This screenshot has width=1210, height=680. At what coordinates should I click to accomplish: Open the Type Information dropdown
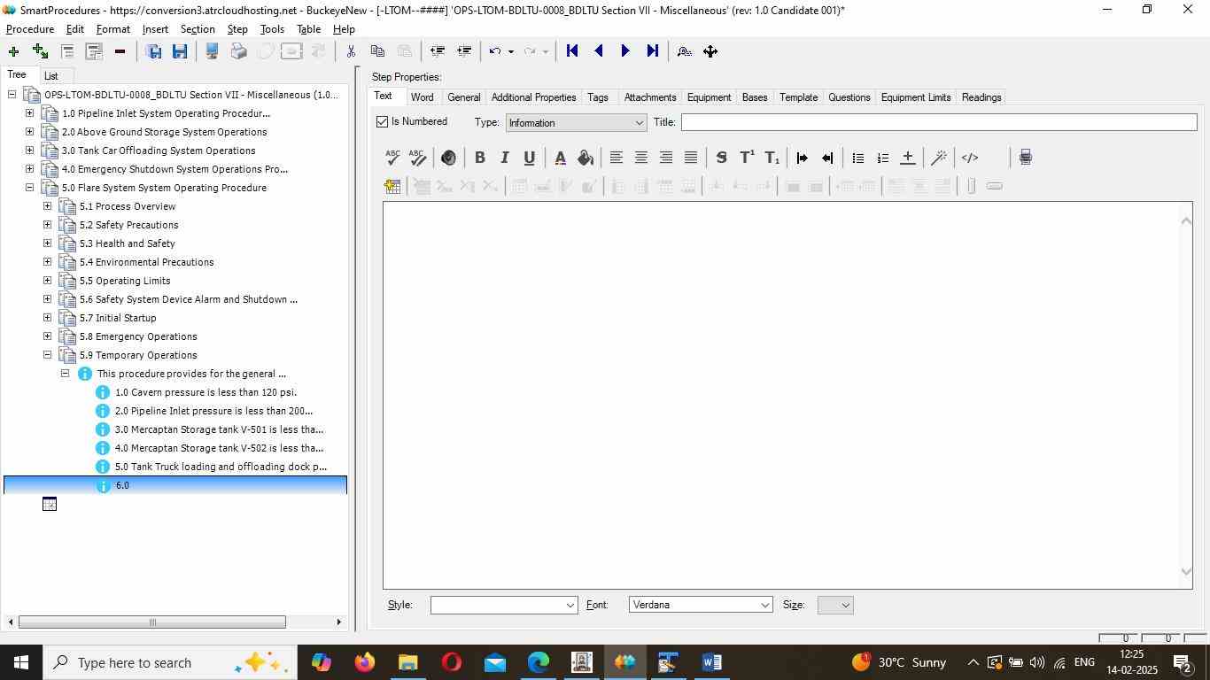coord(576,123)
